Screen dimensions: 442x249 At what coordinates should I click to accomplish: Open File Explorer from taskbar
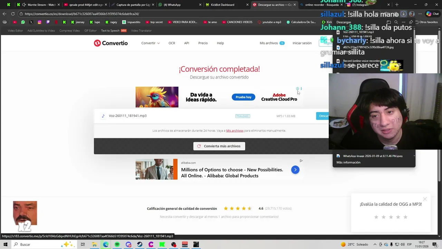[x=94, y=245]
